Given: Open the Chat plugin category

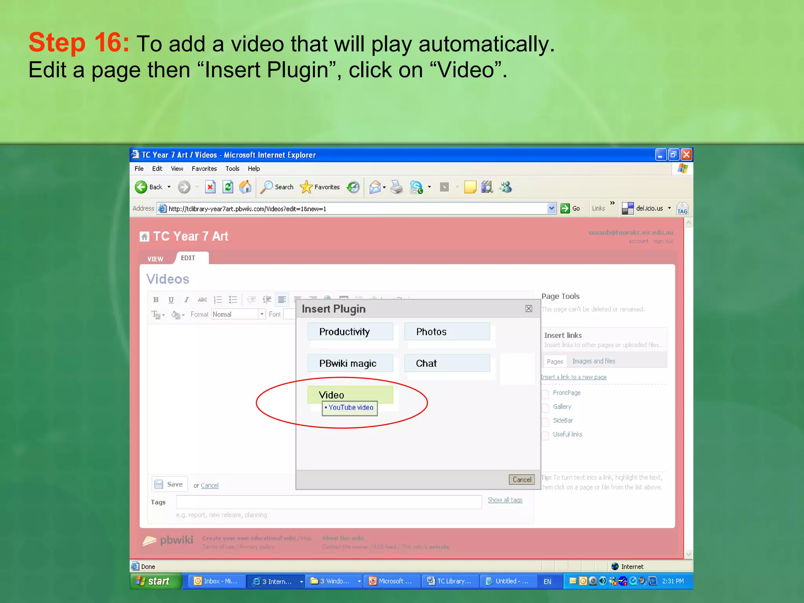Looking at the screenshot, I should point(447,364).
